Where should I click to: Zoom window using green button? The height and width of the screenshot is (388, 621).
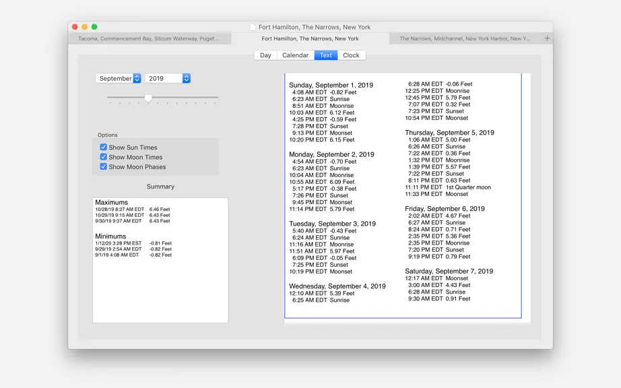point(94,27)
